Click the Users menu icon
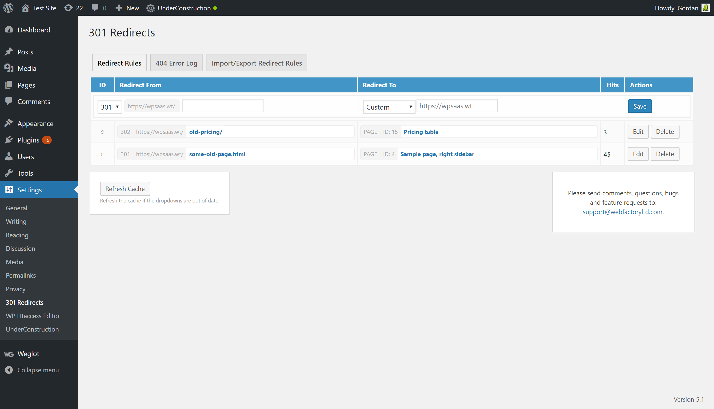This screenshot has width=714, height=409. tap(9, 157)
